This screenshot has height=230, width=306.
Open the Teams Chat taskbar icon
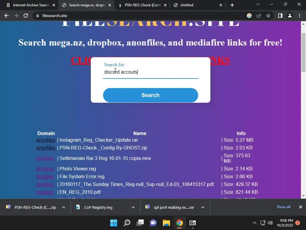coord(153,223)
